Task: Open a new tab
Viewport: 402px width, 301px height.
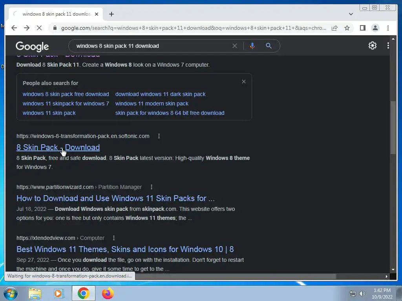Action: (111, 14)
